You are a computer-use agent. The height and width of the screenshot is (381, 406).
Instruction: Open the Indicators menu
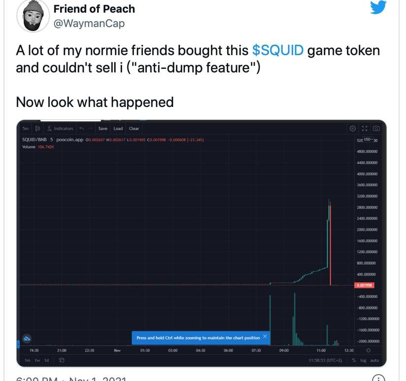point(61,129)
